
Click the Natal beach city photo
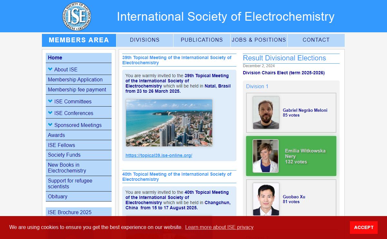click(169, 123)
